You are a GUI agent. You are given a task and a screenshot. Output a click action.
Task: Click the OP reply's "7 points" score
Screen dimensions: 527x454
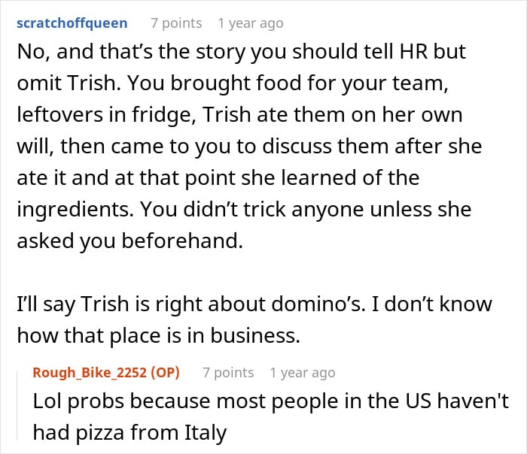[x=228, y=373]
